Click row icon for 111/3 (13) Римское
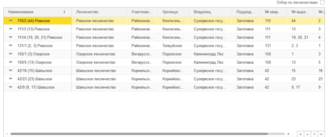The image size is (330, 137). pyautogui.click(x=11, y=29)
